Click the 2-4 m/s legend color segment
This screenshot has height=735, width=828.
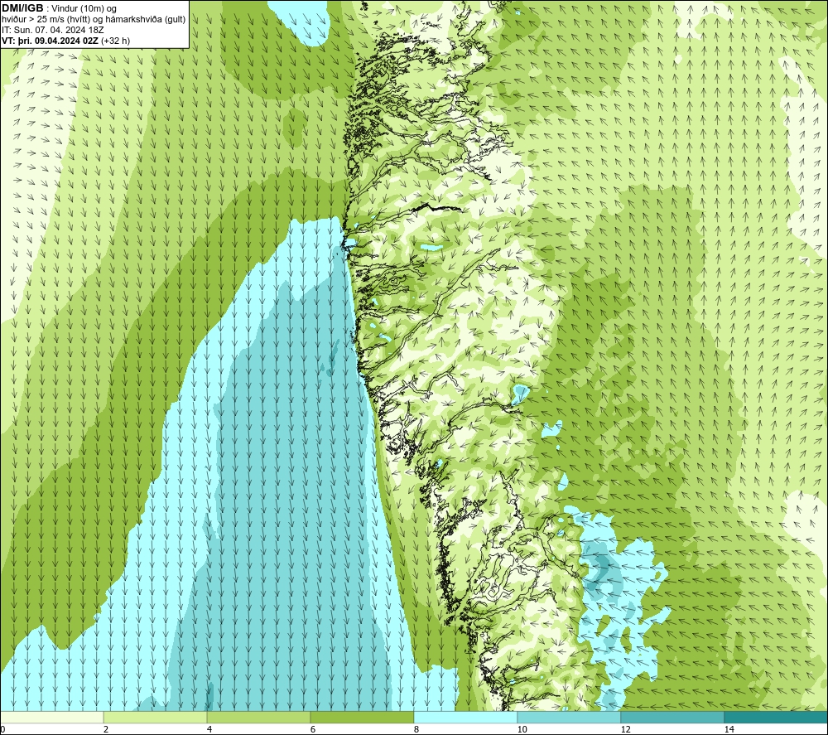pos(156,717)
